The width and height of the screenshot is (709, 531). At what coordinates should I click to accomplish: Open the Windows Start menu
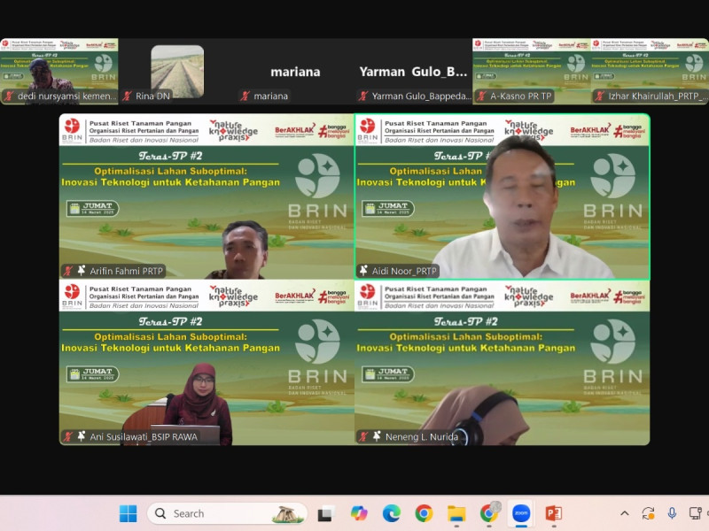[129, 513]
